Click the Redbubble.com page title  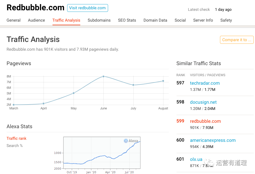click(x=36, y=8)
